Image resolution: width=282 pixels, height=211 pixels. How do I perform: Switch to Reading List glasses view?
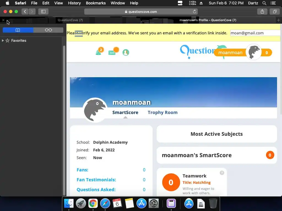[x=48, y=30]
